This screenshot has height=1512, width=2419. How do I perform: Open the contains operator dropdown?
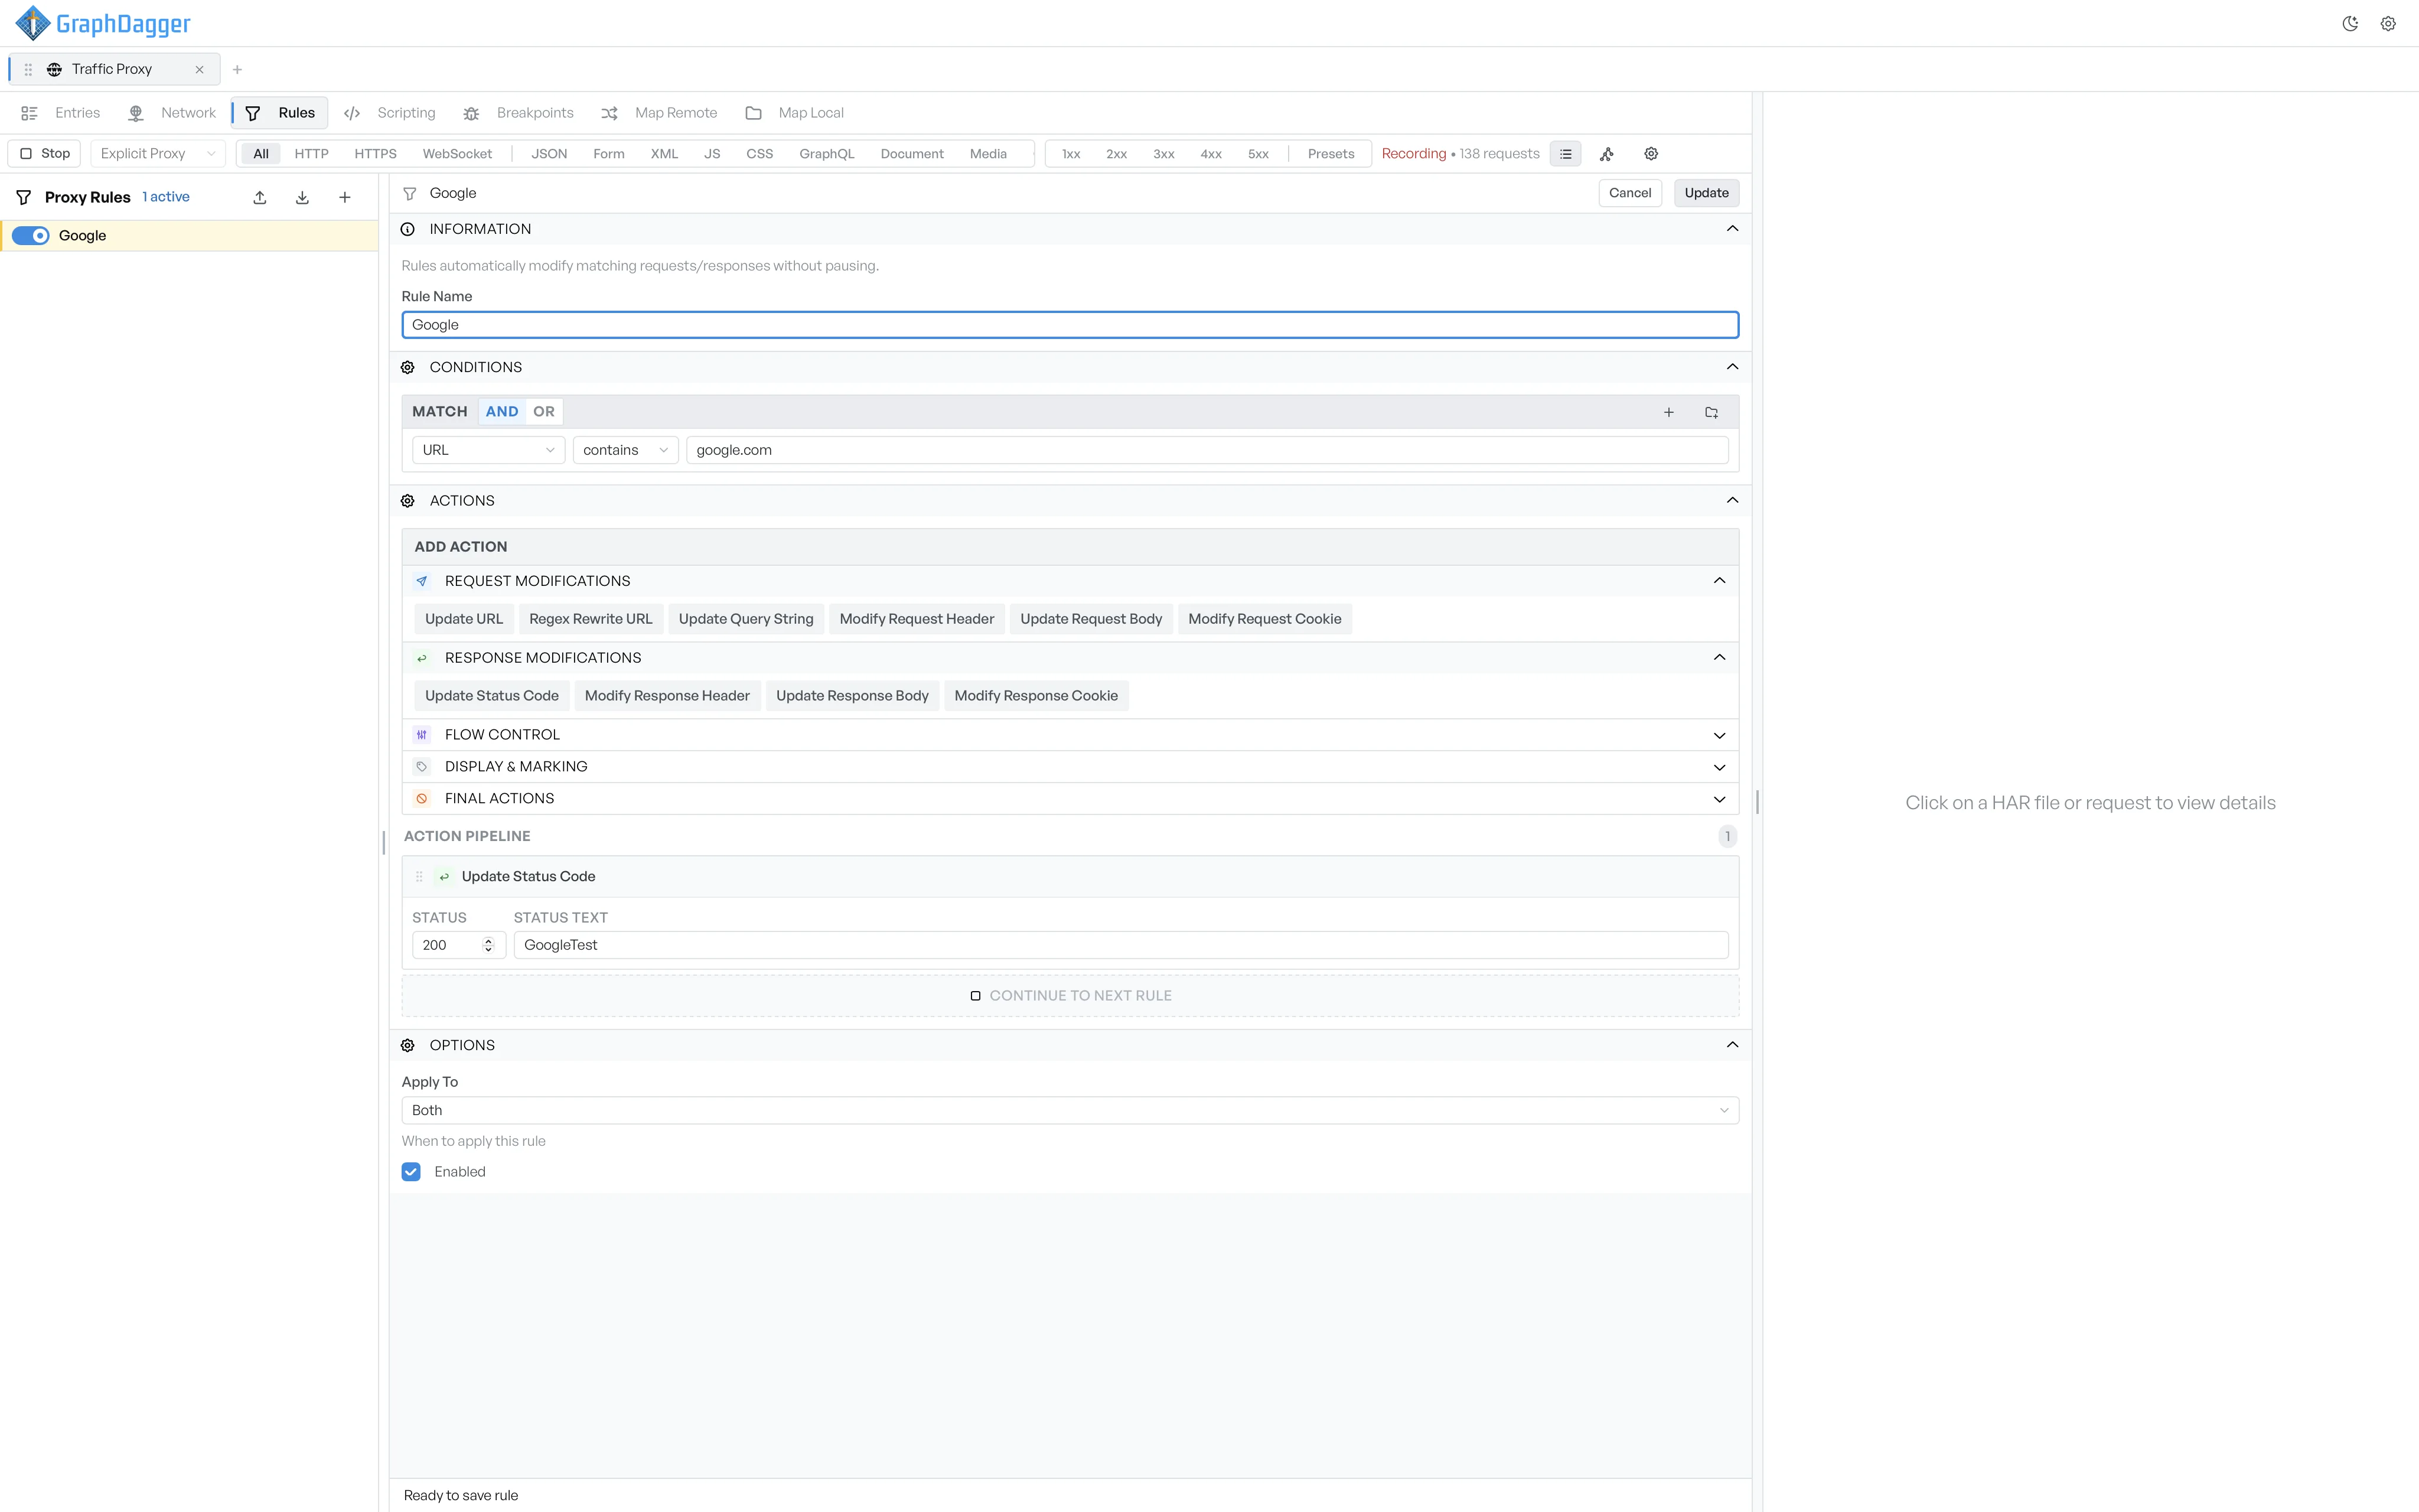point(625,450)
